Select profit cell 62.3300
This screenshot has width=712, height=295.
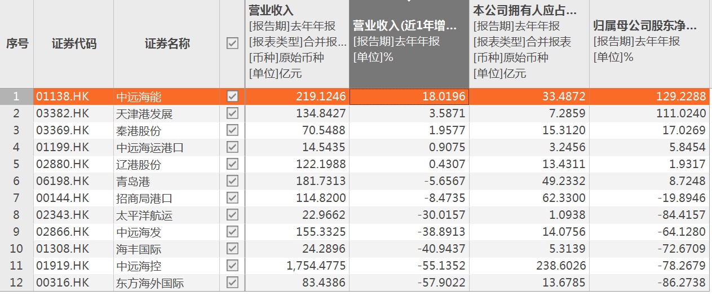click(x=529, y=198)
